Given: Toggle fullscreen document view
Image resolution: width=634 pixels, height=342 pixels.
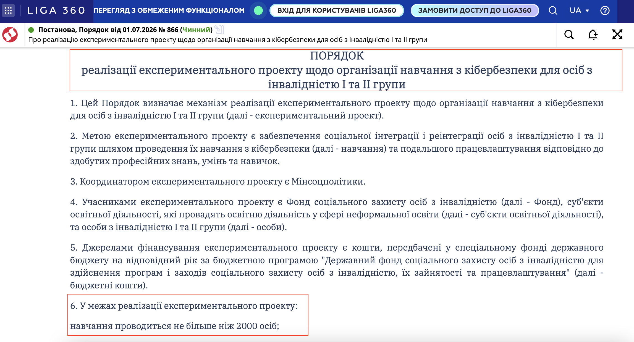Looking at the screenshot, I should [617, 35].
